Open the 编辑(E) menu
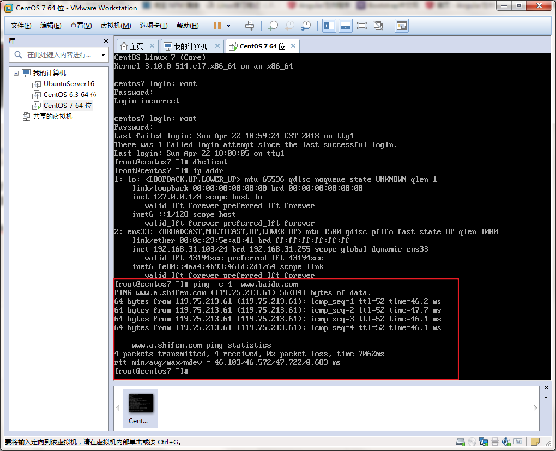The width and height of the screenshot is (556, 451). [x=51, y=26]
